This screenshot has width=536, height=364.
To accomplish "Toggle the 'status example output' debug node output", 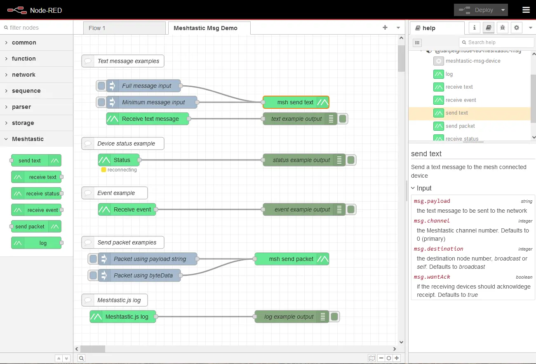I will (350, 160).
